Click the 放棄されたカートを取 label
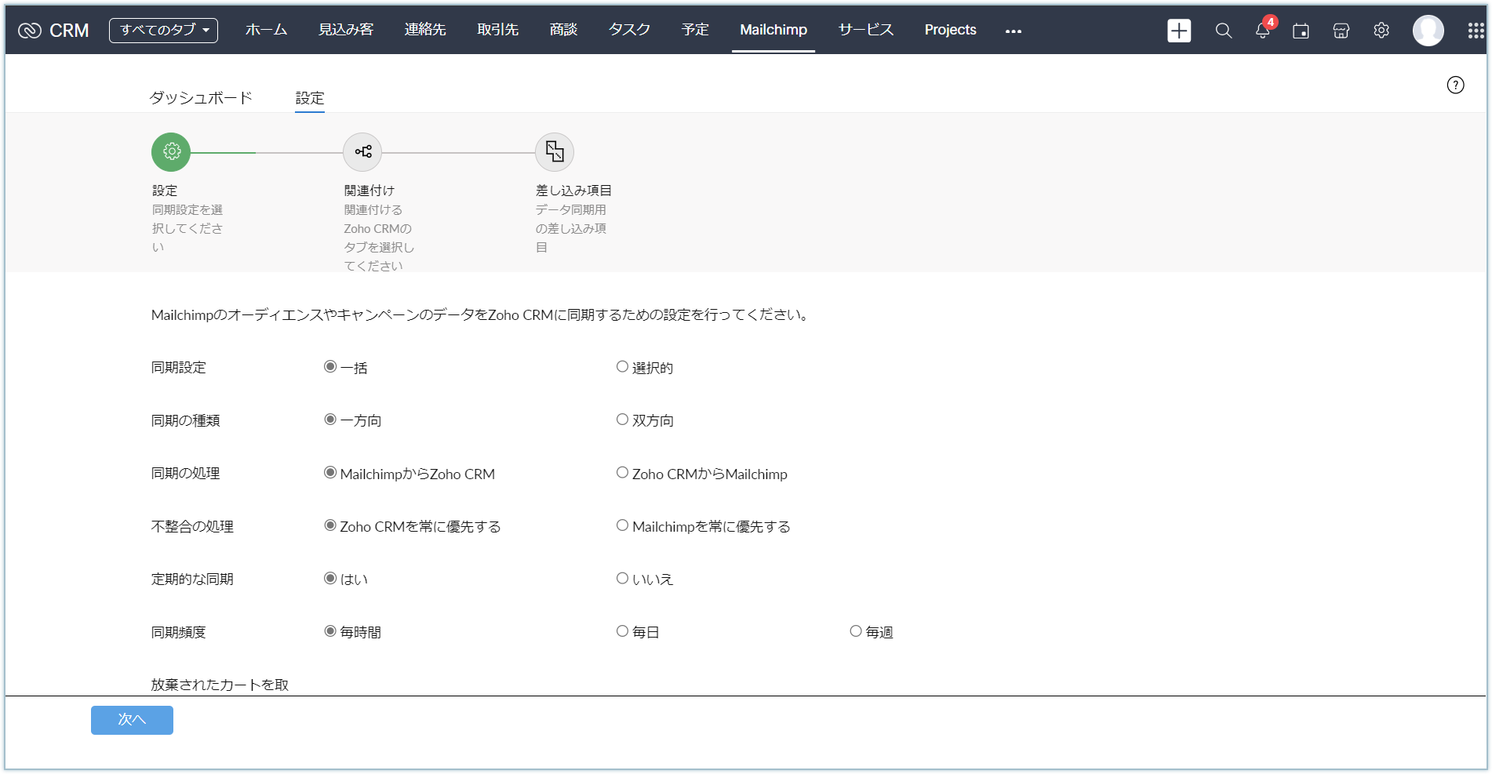This screenshot has width=1492, height=774. pyautogui.click(x=220, y=685)
